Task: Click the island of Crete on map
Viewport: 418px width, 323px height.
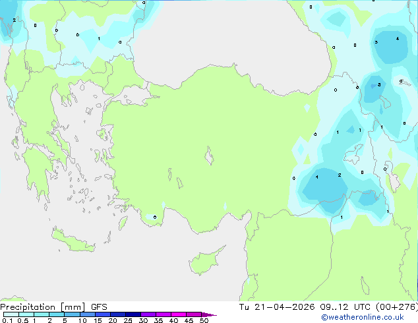Action: 73,240
